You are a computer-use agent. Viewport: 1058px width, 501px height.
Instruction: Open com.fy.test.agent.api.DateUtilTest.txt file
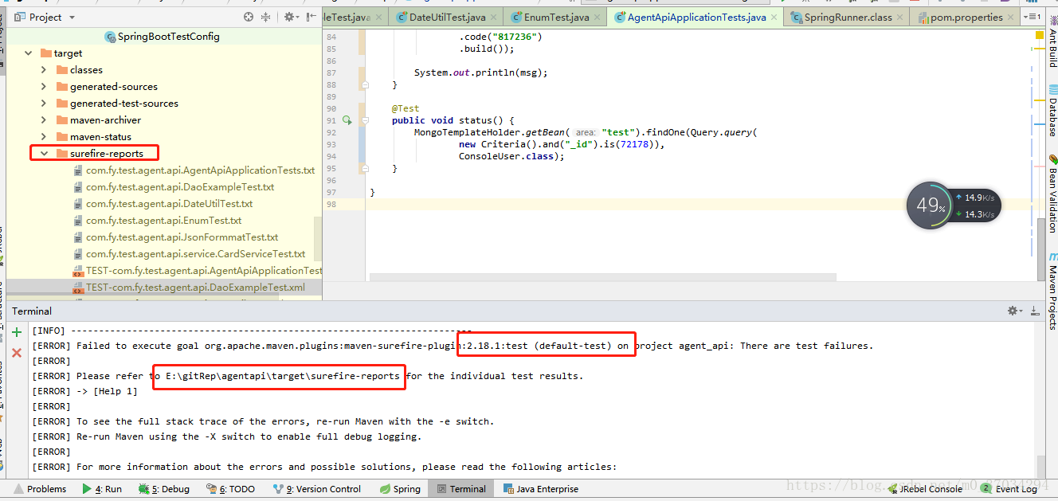(163, 204)
